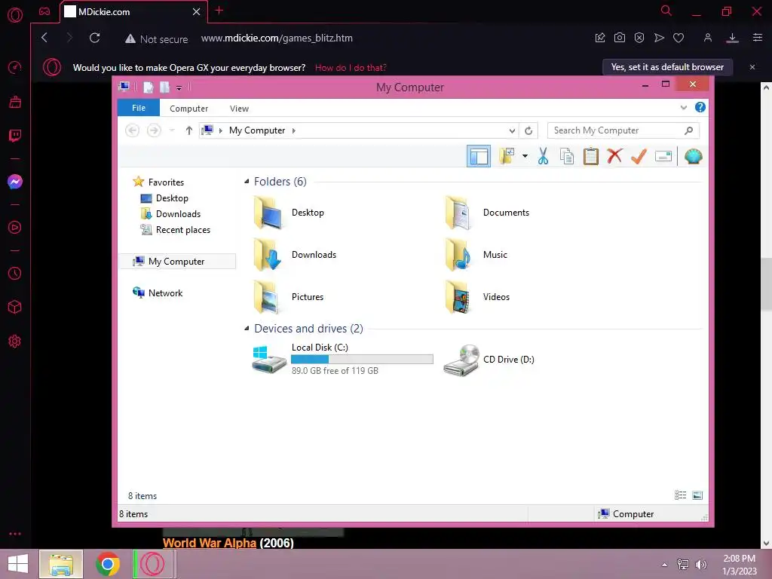The image size is (772, 579).
Task: Collapse the Folders (6) group
Action: click(x=247, y=181)
